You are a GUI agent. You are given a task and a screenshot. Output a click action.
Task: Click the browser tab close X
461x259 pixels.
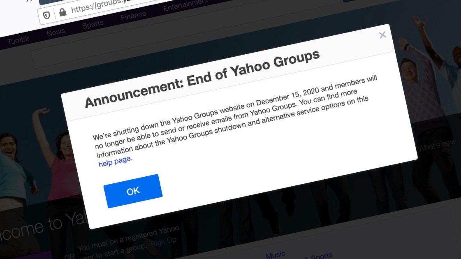click(29, 1)
